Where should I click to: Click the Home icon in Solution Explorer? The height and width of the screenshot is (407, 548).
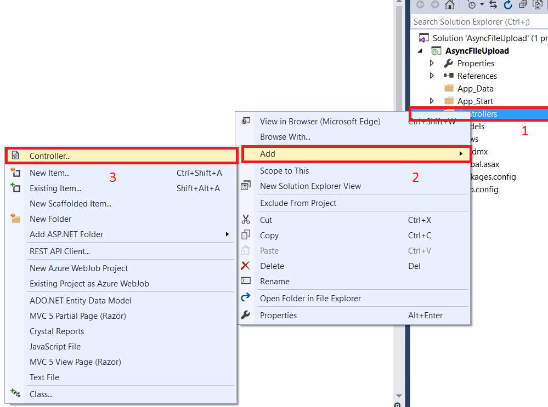pyautogui.click(x=450, y=5)
